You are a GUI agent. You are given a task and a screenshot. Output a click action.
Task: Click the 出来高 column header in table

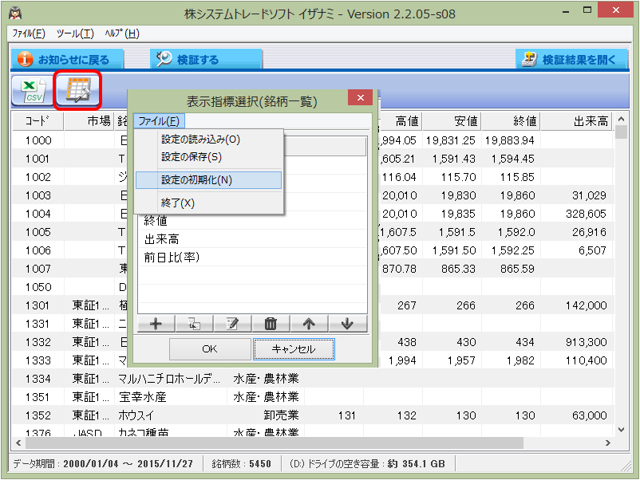point(576,121)
